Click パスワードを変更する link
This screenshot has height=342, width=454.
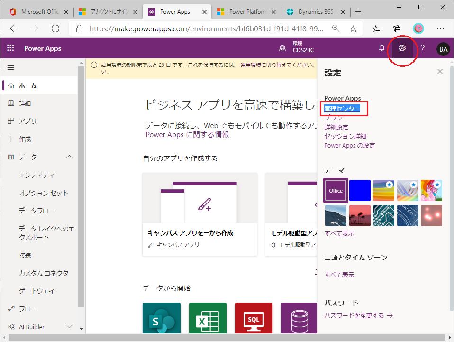(x=358, y=315)
